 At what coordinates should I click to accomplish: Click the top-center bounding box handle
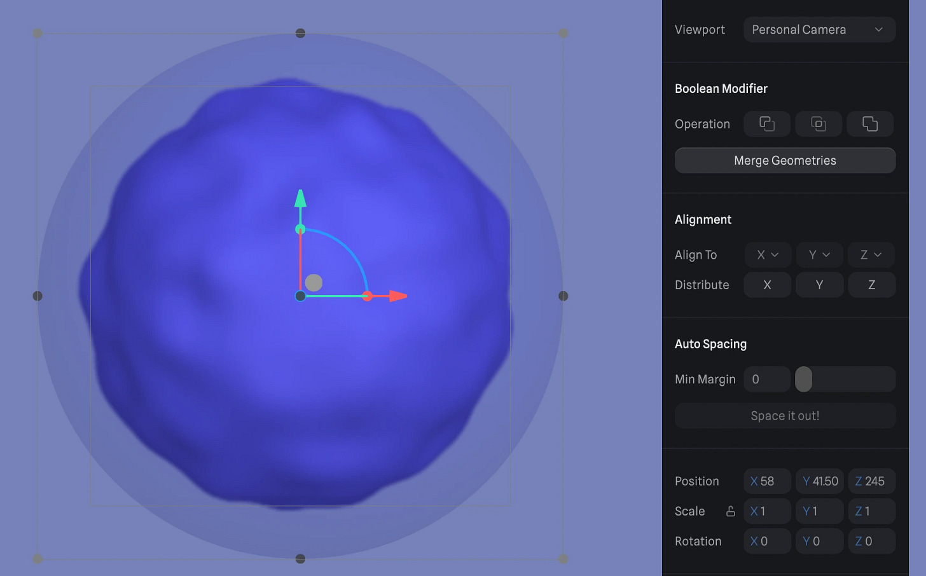300,33
